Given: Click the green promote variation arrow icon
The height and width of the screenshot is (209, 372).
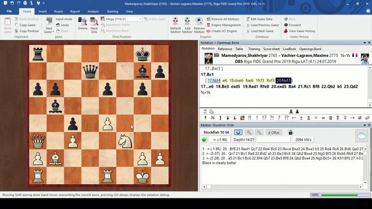Looking at the screenshot, I should pos(205,118).
